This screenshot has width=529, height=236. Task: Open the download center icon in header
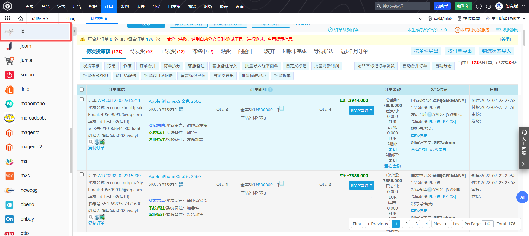[x=479, y=6]
